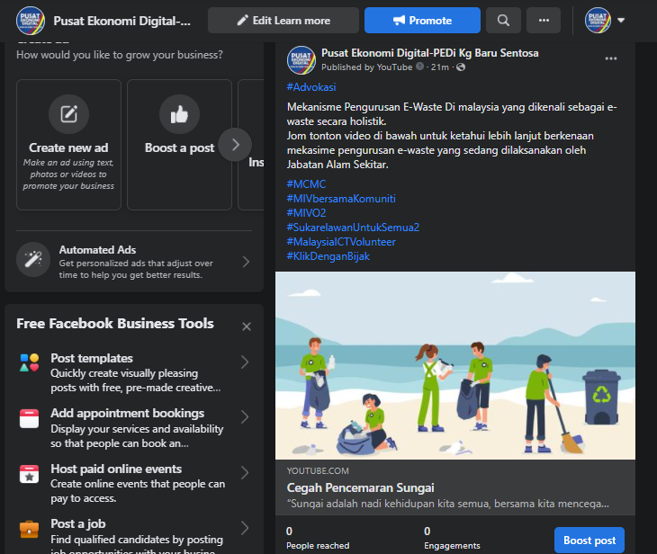This screenshot has width=657, height=554.
Task: Open the #MIVO2 hashtag
Action: [306, 213]
